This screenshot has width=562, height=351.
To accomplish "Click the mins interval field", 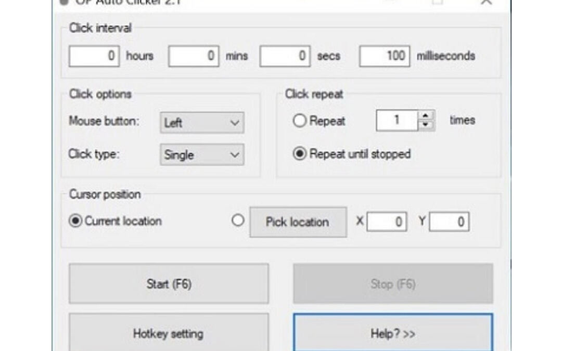I will 194,56.
